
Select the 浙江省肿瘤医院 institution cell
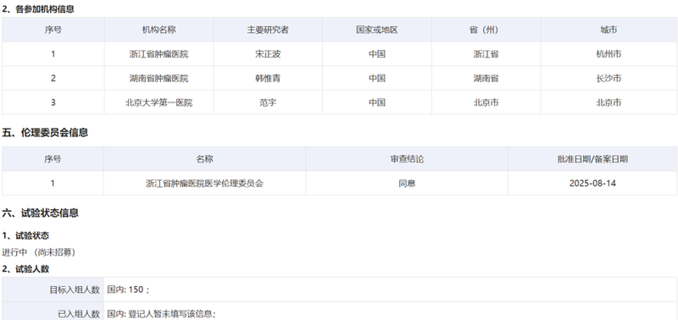coord(159,54)
